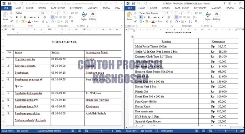
Task: Undo in the left Word window
Action: [x=15, y=3]
